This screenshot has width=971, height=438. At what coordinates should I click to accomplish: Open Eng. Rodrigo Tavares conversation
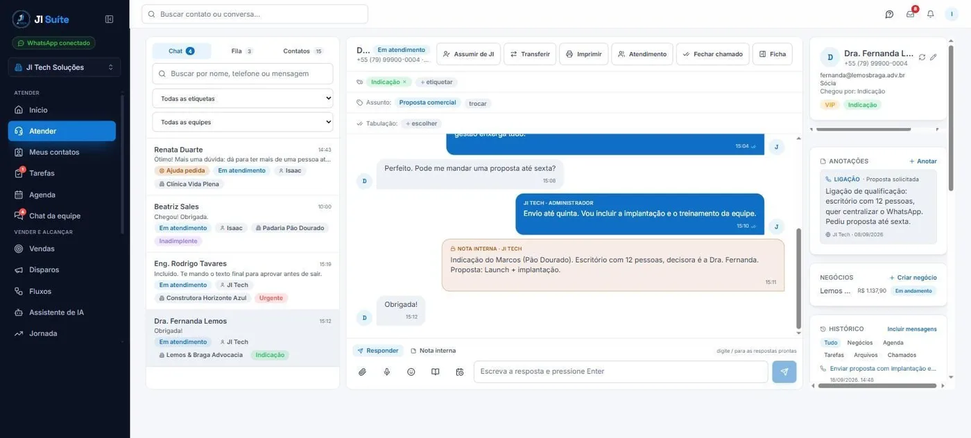pyautogui.click(x=243, y=281)
